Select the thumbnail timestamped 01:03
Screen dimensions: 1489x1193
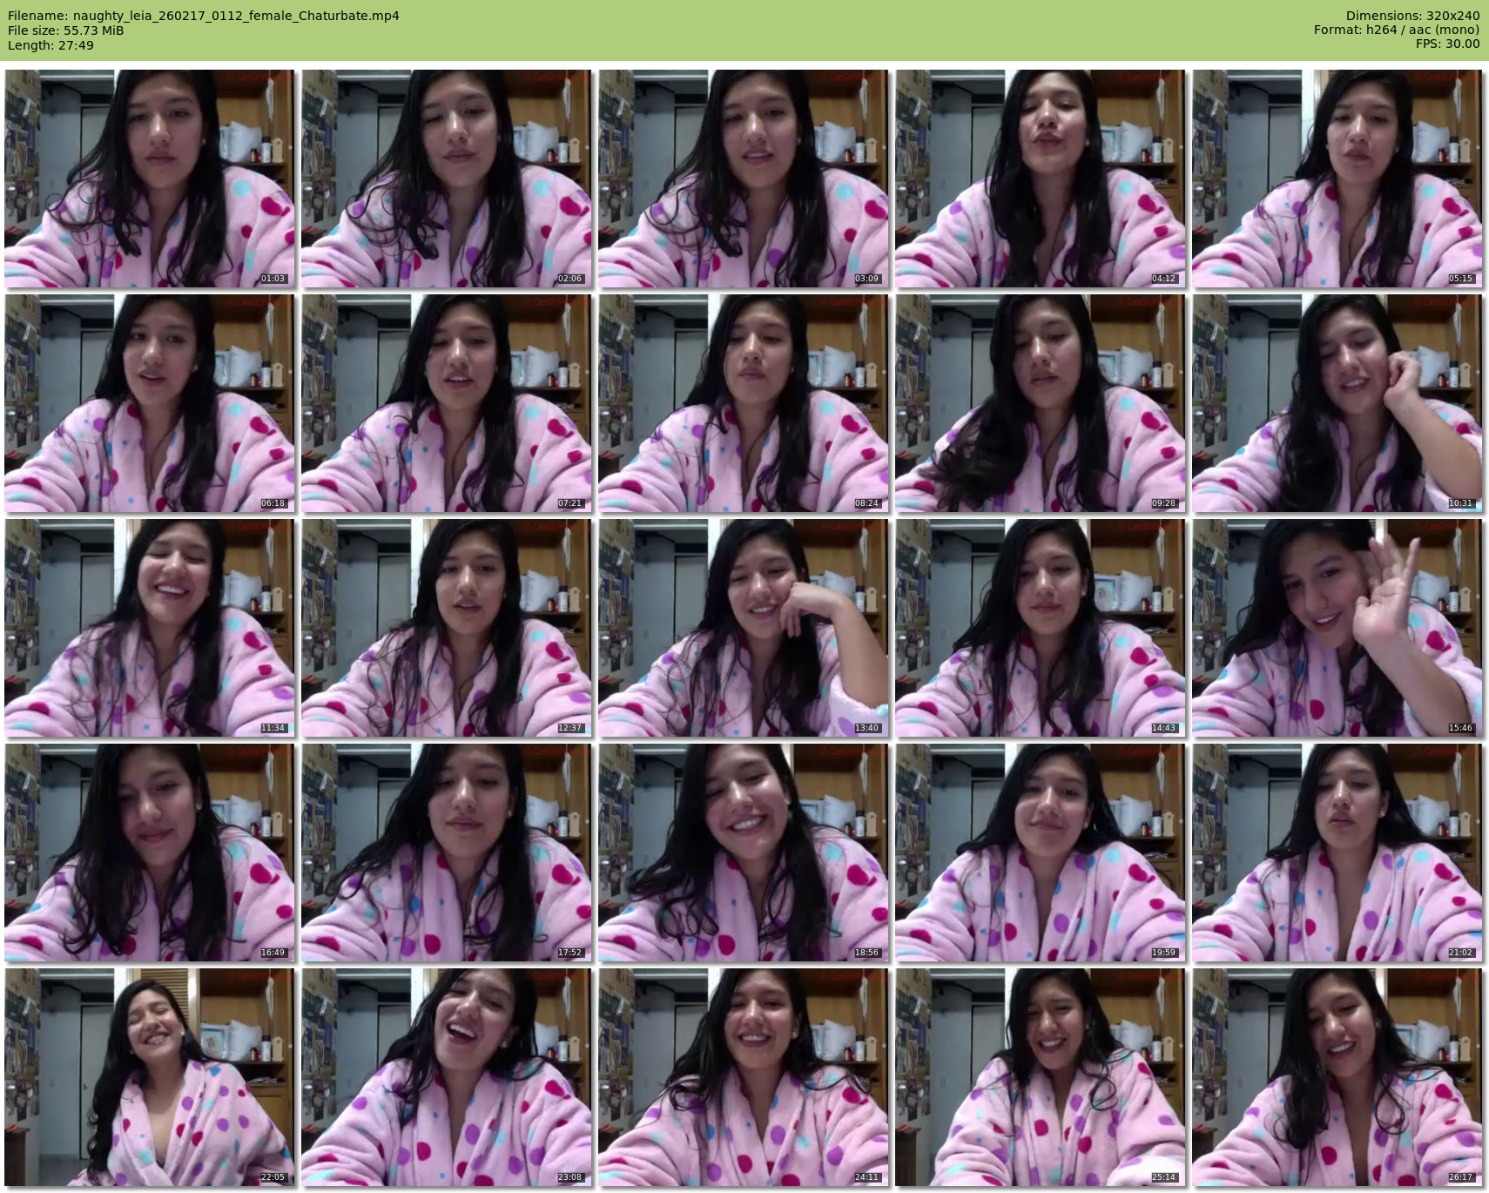(x=150, y=179)
